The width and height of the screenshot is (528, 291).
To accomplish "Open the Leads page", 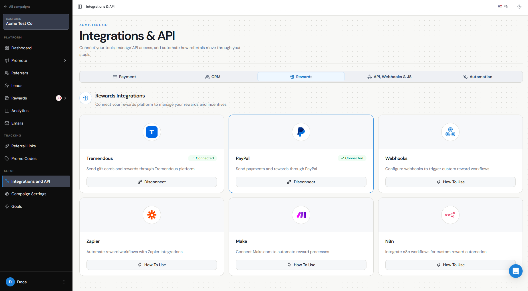I will (x=36, y=86).
